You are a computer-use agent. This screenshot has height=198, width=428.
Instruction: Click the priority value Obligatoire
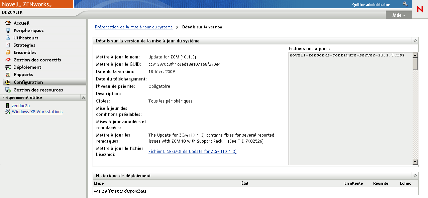[x=159, y=86]
